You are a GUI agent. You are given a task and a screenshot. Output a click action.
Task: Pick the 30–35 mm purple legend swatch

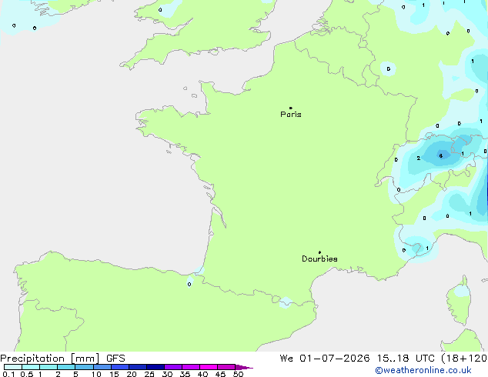coord(173,367)
